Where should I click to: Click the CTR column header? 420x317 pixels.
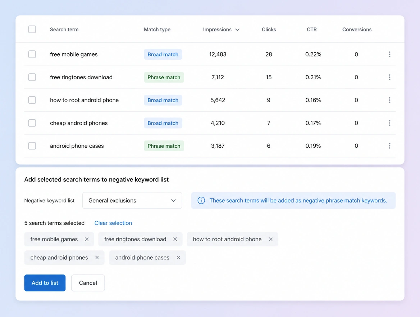click(312, 30)
